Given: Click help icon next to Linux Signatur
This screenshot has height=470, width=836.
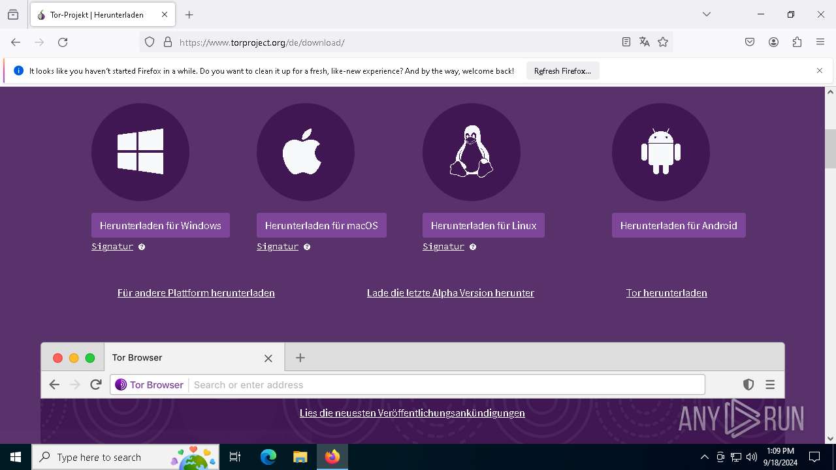Looking at the screenshot, I should click(473, 247).
